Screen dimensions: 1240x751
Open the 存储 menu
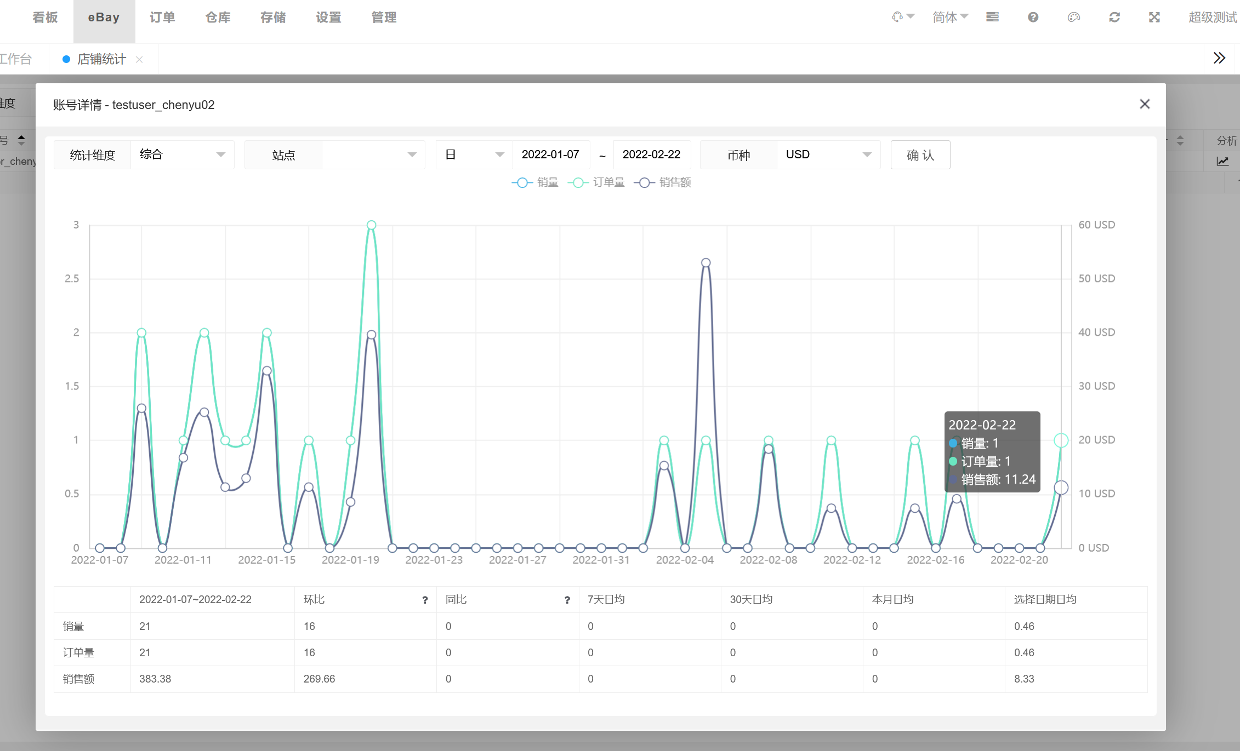(x=274, y=18)
